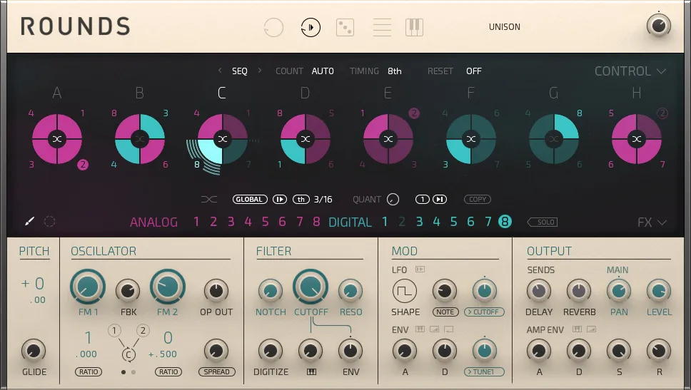Open the keyboard keys icon in header
Screen dimensions: 691x390
[414, 27]
